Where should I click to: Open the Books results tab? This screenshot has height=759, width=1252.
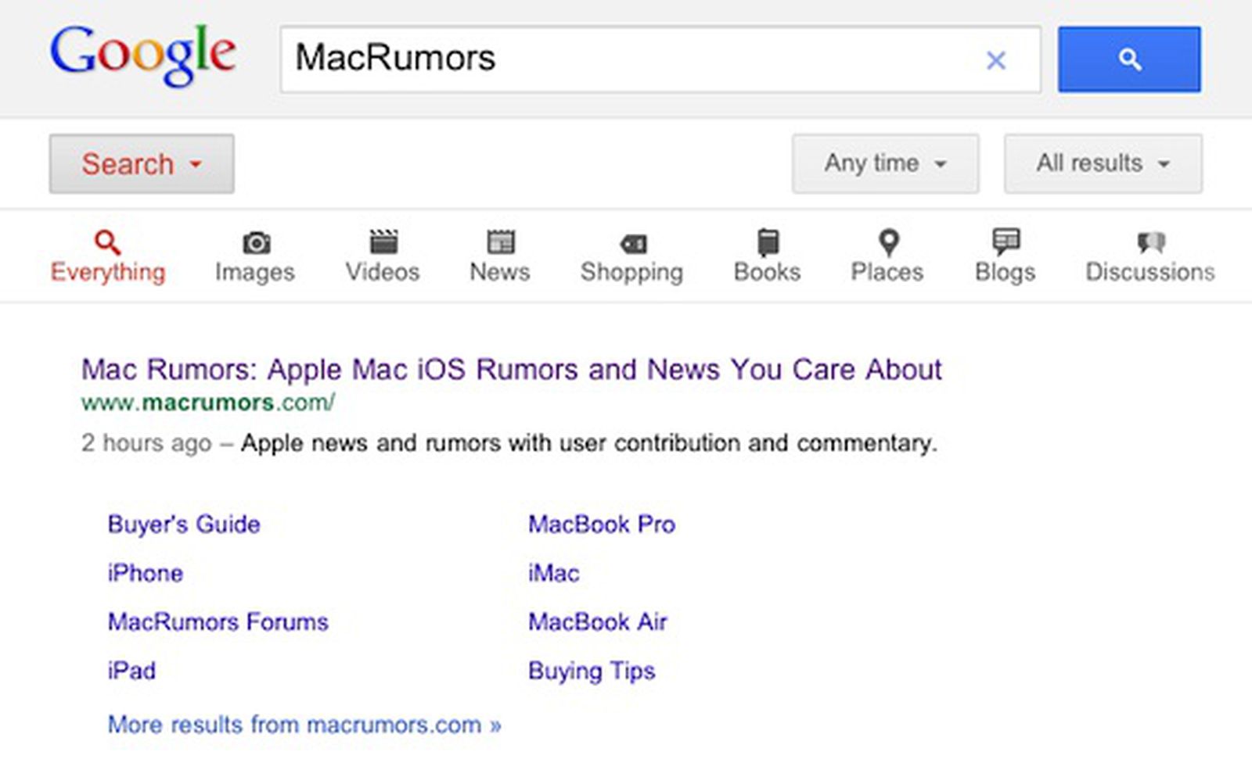click(767, 256)
